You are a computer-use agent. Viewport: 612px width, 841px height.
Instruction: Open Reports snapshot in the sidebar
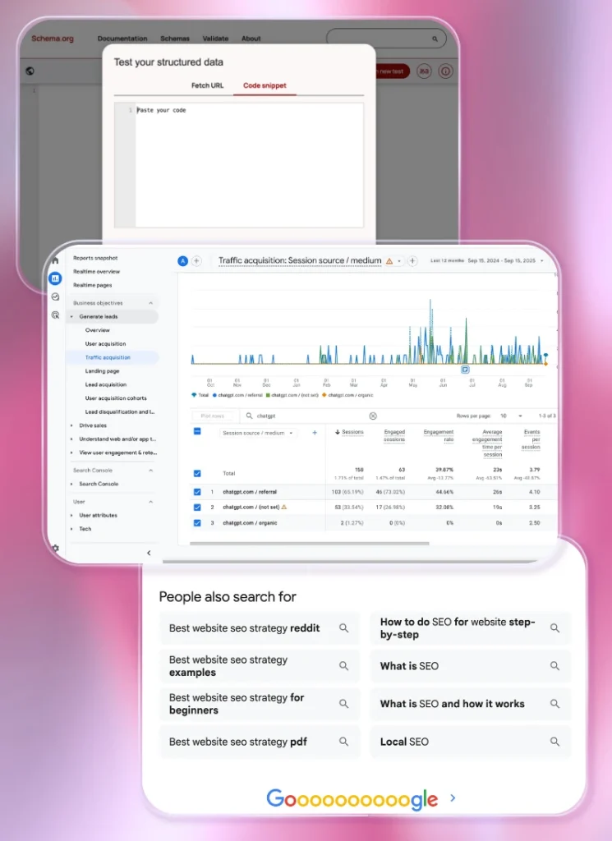95,258
